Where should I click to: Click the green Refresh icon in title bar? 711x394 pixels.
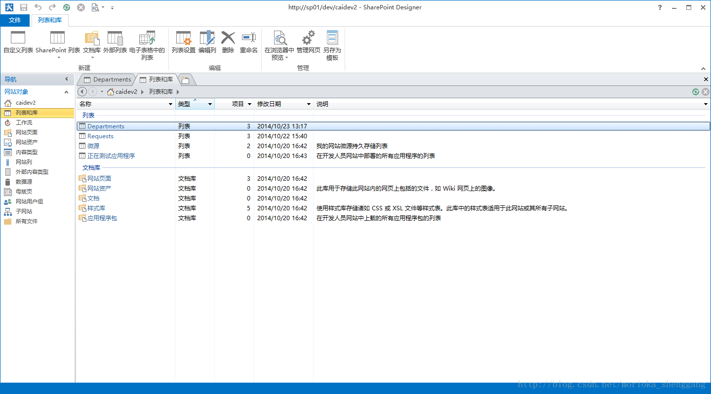(67, 7)
